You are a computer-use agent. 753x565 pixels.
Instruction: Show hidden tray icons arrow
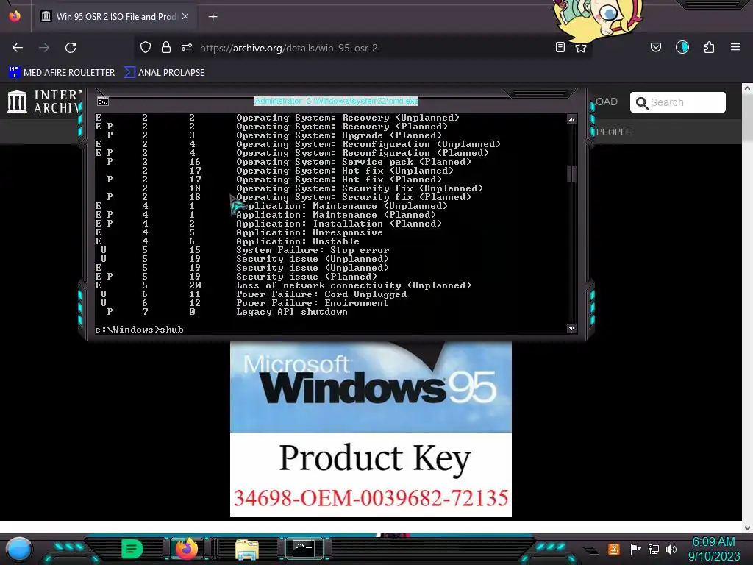click(590, 550)
